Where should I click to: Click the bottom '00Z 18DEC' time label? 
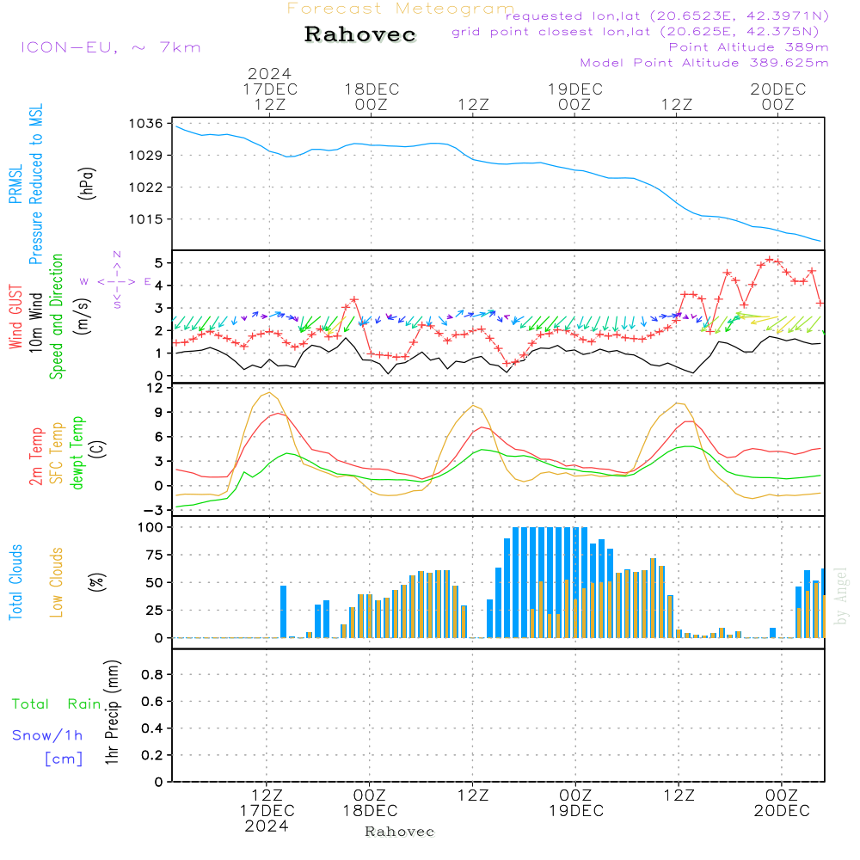[x=370, y=802]
